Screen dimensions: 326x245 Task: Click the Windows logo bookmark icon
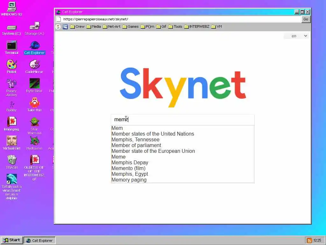point(65,27)
